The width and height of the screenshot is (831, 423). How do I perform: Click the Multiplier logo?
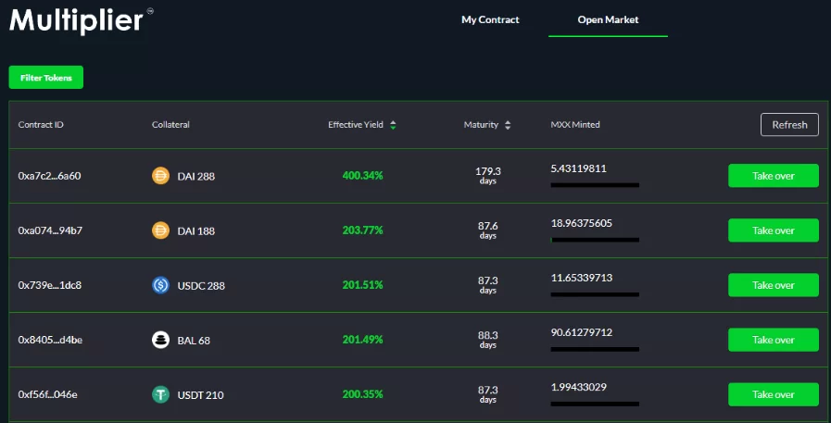[77, 20]
